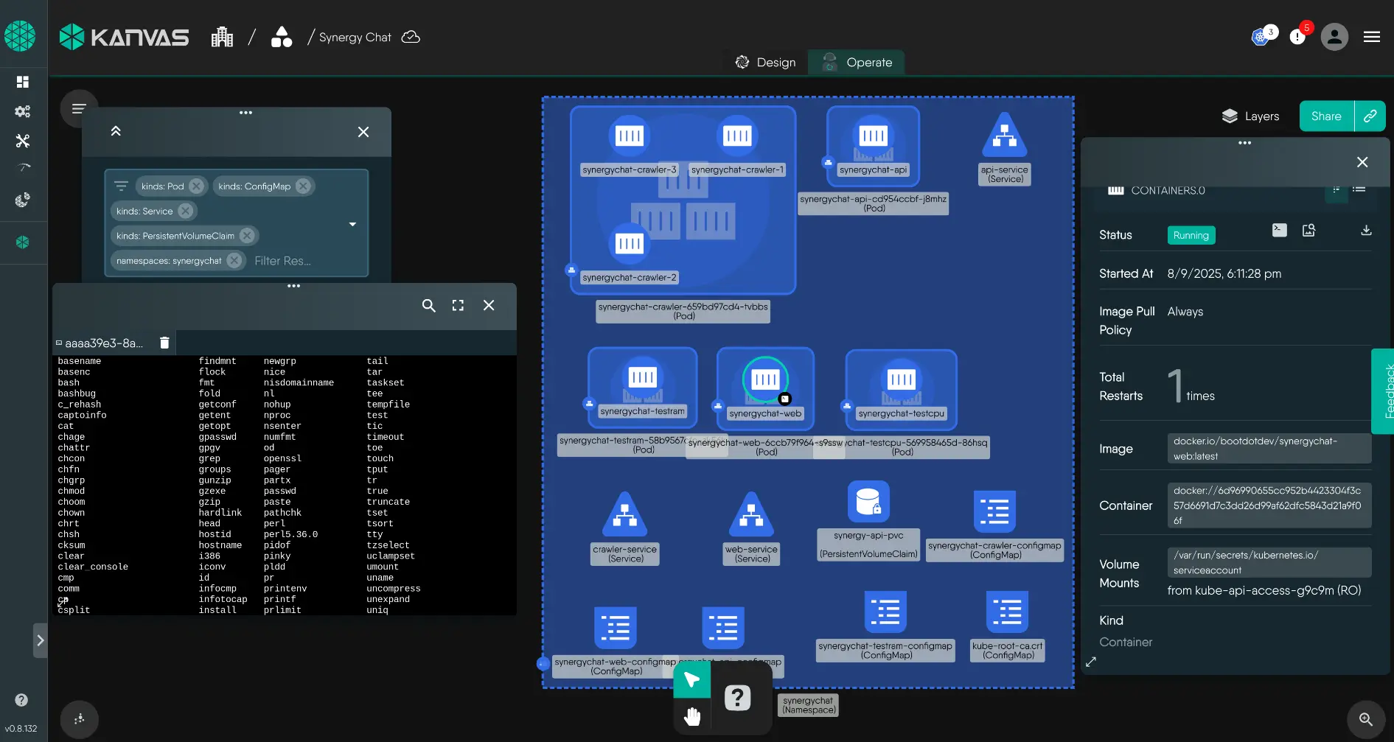Search within the terminal output
1394x742 pixels.
[x=428, y=306]
